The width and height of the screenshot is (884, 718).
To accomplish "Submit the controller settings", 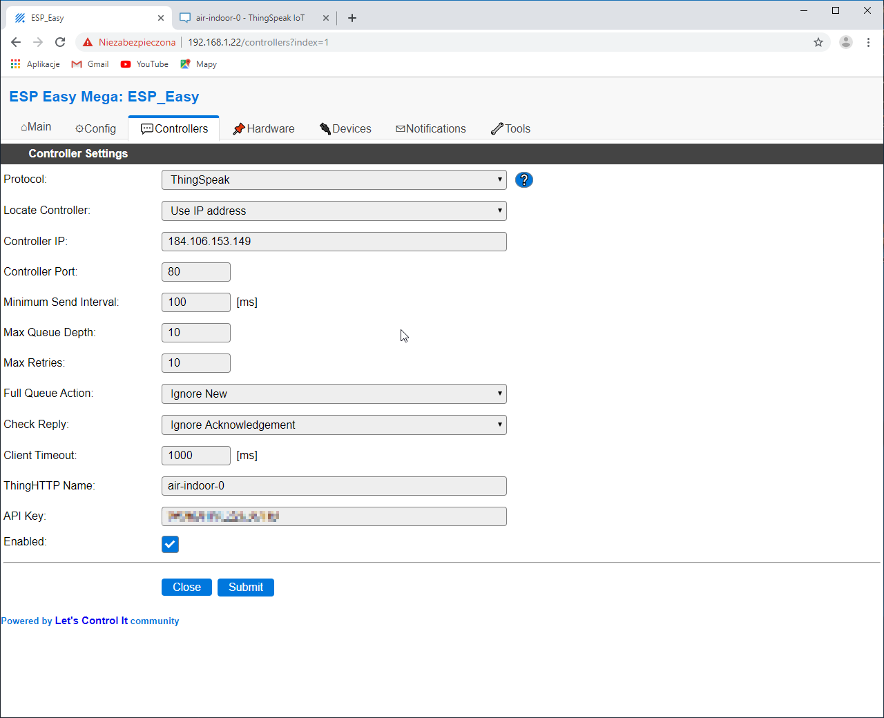I will (x=246, y=588).
